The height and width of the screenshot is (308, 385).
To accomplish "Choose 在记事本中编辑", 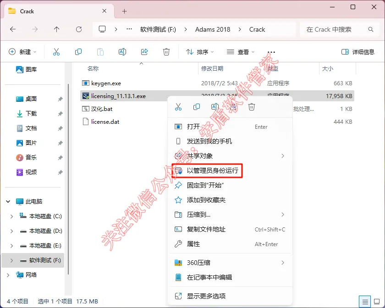I will pos(230,277).
